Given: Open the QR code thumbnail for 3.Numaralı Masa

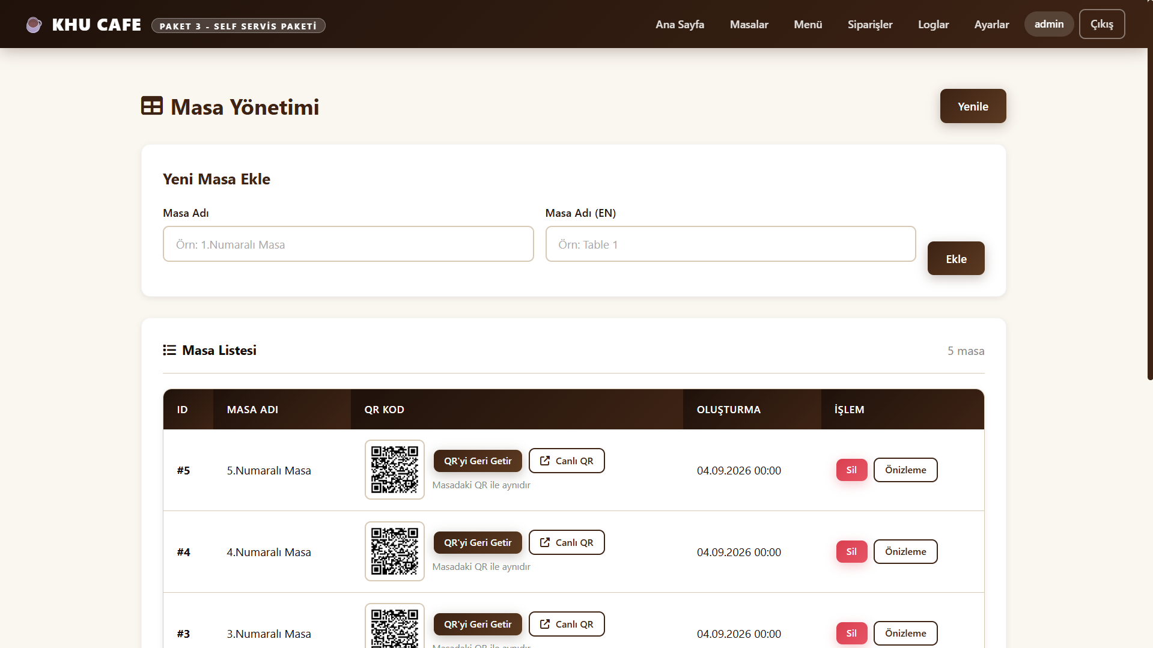Looking at the screenshot, I should [x=395, y=626].
